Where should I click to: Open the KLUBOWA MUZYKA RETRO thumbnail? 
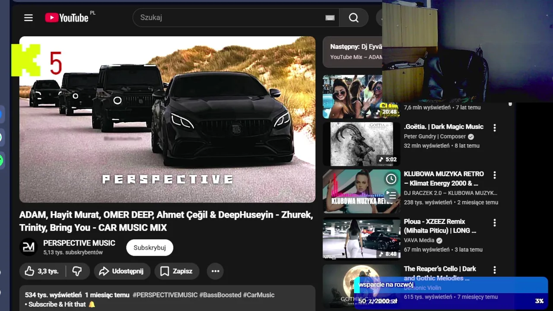click(x=361, y=191)
